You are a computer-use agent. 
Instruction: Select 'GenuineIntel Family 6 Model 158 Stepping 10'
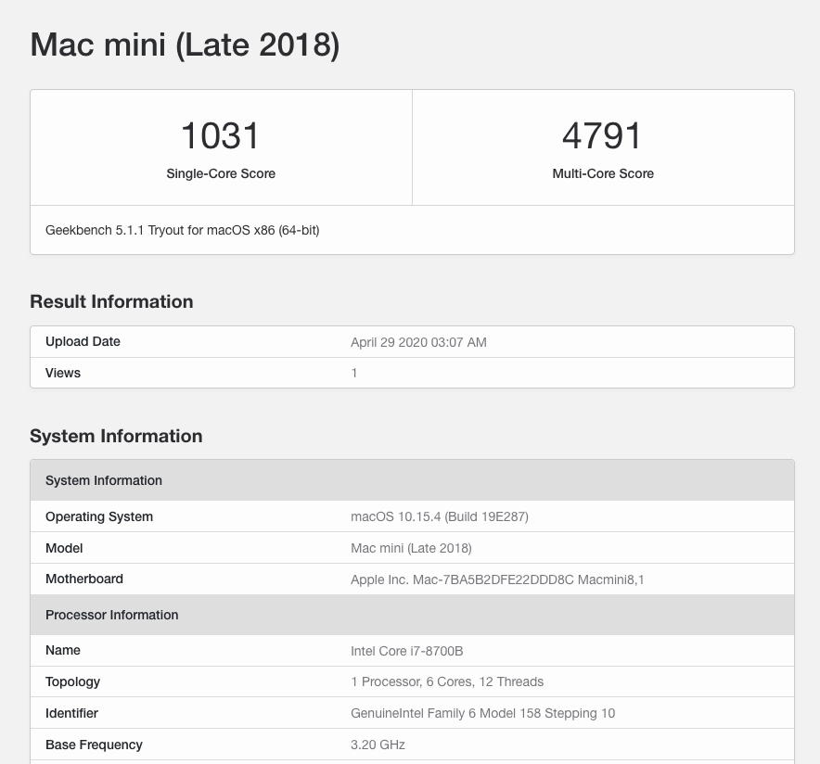[x=482, y=713]
